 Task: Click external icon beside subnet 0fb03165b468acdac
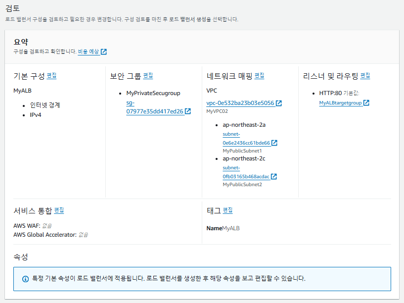tap(274, 177)
